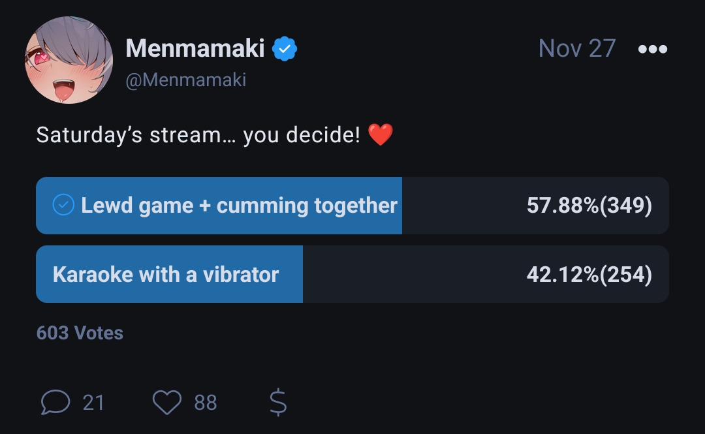Screen dimensions: 705x434
Task: Click the Nov 27 post date
Action: pos(577,48)
